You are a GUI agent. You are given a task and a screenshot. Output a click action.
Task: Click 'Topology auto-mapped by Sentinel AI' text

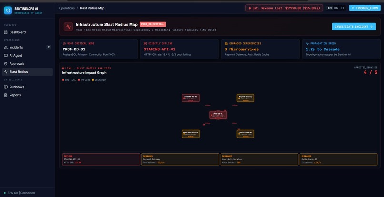[328, 54]
